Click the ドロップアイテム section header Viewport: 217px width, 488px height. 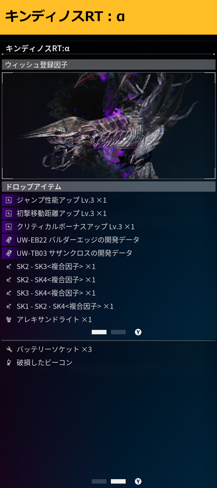tap(109, 187)
